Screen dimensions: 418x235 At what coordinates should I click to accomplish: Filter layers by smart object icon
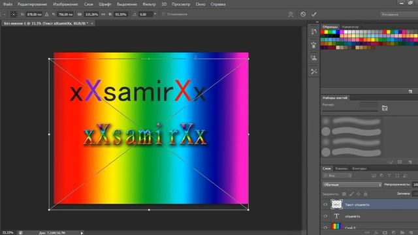pos(405,176)
